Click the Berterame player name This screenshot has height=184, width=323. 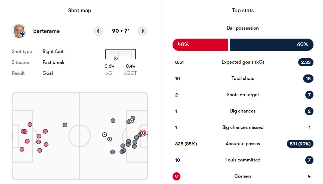pyautogui.click(x=47, y=31)
